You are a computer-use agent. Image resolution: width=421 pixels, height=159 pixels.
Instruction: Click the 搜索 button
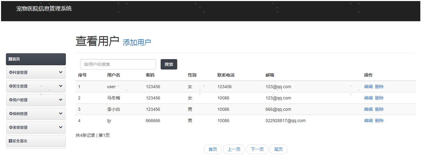pos(169,64)
